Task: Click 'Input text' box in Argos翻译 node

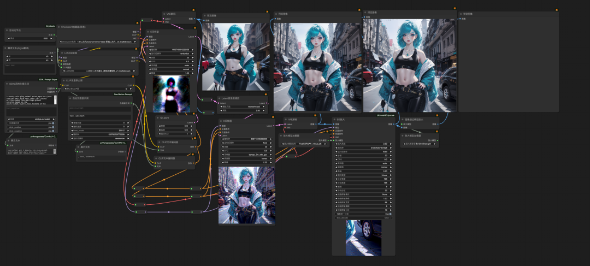Action: point(30,68)
